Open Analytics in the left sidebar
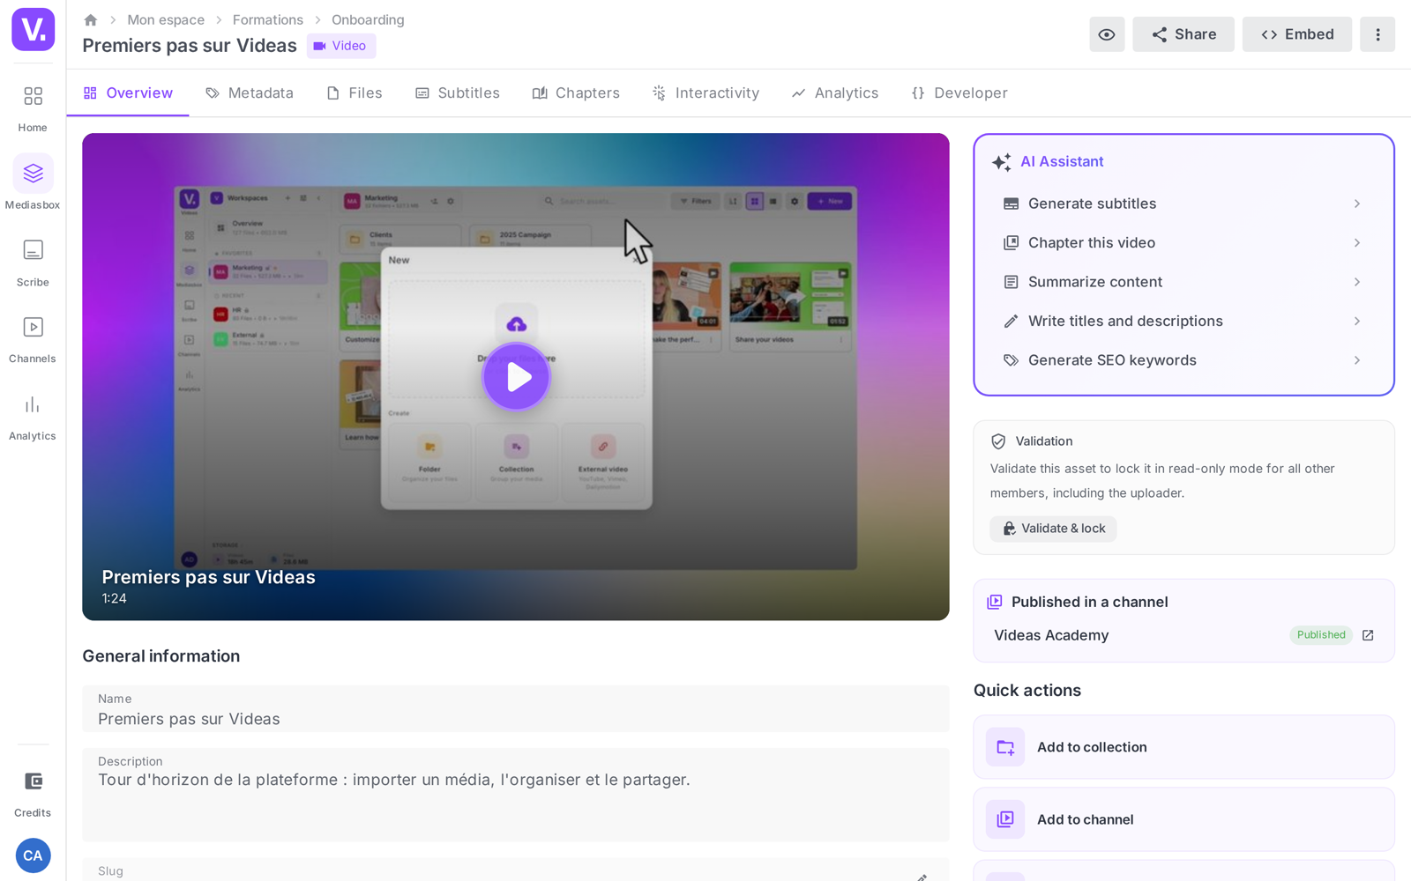Screen dimensions: 1411x881 33,417
